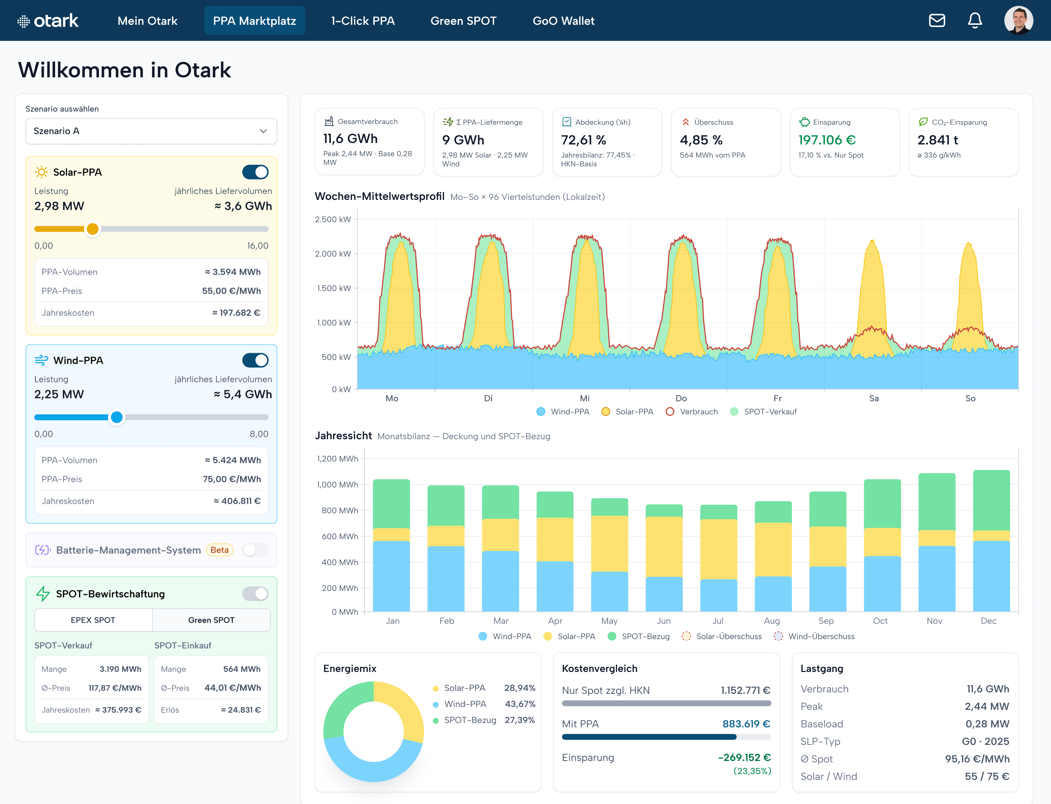Click the Abdeckung value 72,61 %

coord(583,140)
